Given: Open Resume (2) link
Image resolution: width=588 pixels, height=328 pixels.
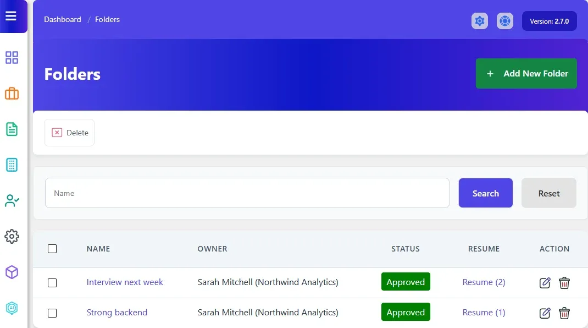Looking at the screenshot, I should tap(484, 282).
